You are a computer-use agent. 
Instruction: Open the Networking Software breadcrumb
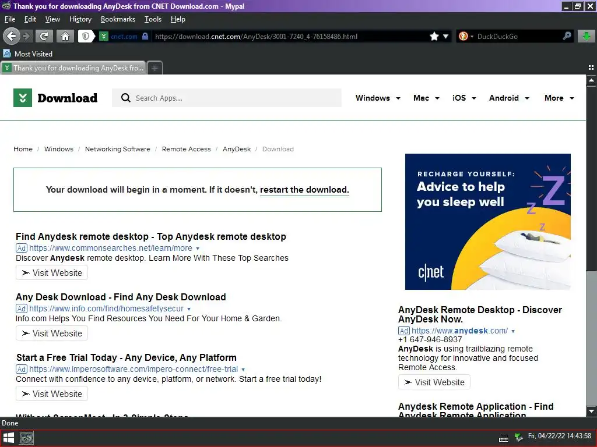pos(118,149)
